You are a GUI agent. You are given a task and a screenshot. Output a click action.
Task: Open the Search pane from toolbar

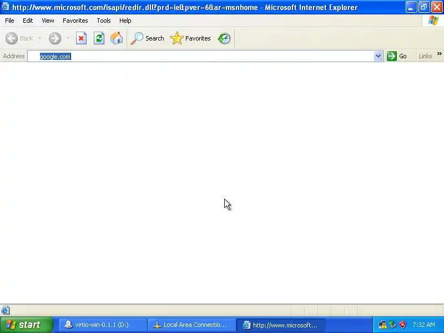[x=147, y=38]
